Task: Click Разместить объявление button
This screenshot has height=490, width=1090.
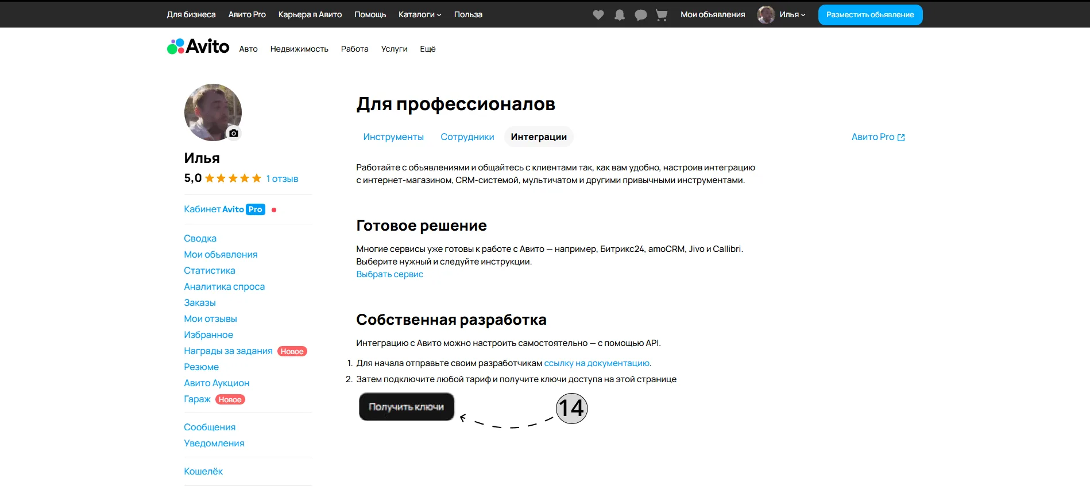Action: coord(870,15)
